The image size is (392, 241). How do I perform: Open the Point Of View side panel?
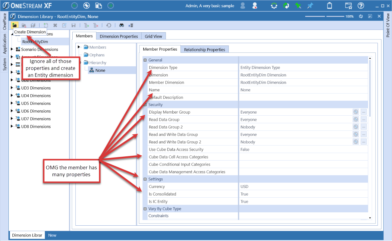(388, 25)
